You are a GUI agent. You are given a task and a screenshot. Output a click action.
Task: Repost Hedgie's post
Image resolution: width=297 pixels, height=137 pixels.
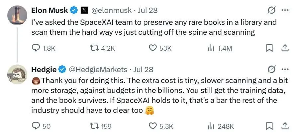101,126
